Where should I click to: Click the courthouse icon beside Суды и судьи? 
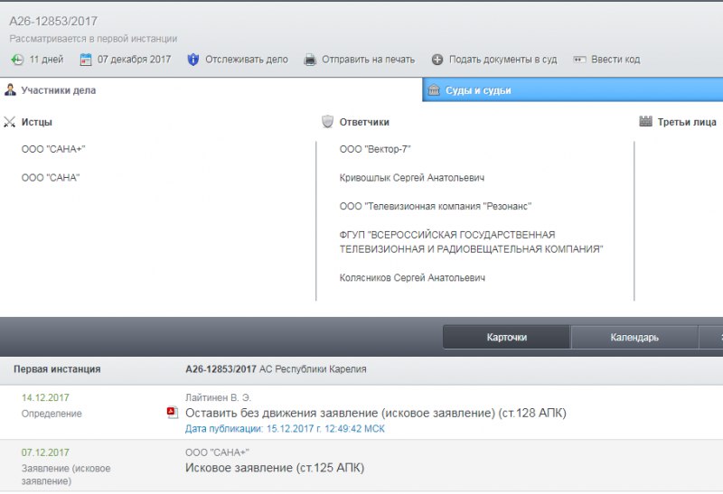pyautogui.click(x=434, y=90)
